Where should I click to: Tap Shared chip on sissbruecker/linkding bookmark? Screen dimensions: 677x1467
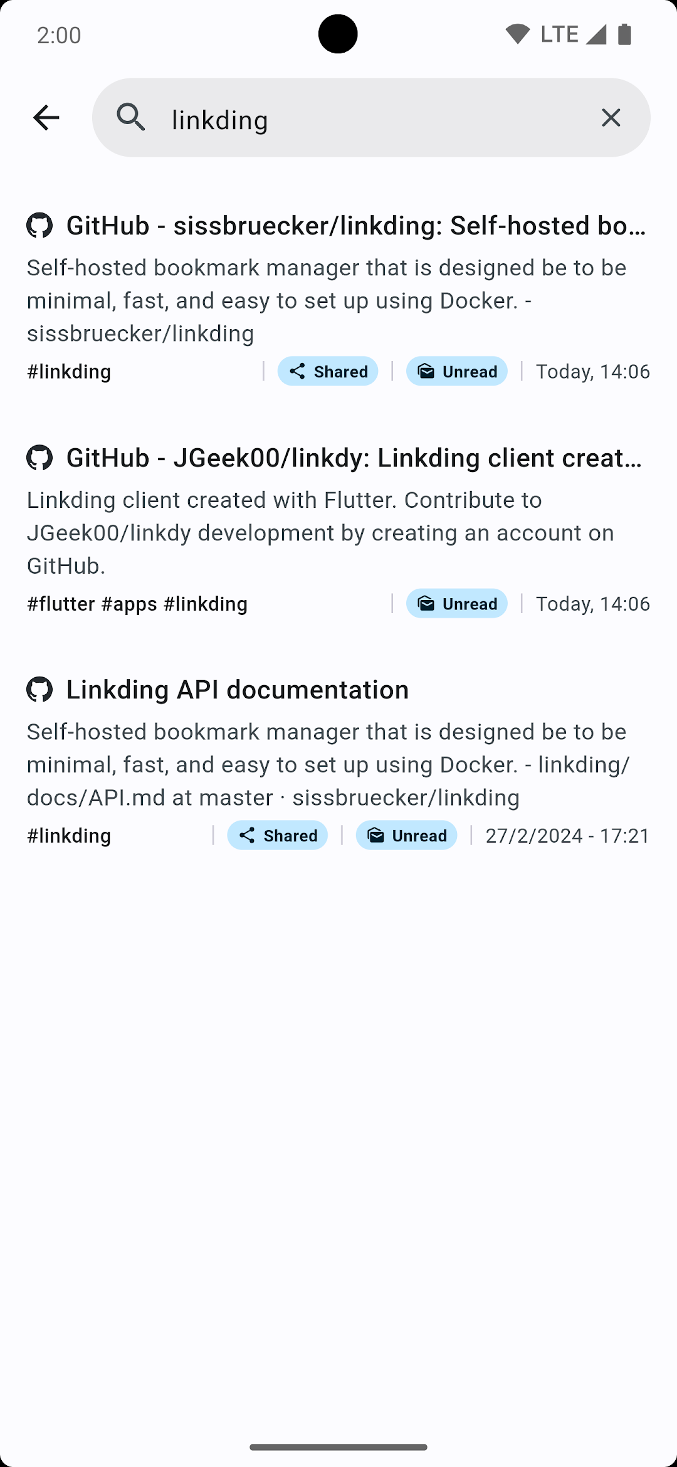coord(328,371)
